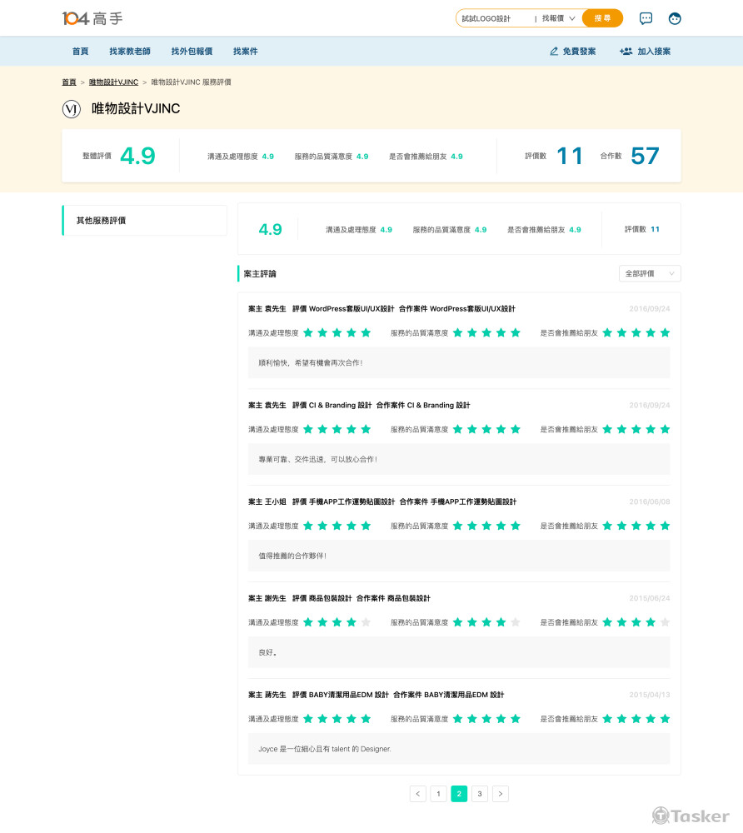Click the pencil icon beside 免費發案
This screenshot has width=743, height=833.
[x=554, y=52]
